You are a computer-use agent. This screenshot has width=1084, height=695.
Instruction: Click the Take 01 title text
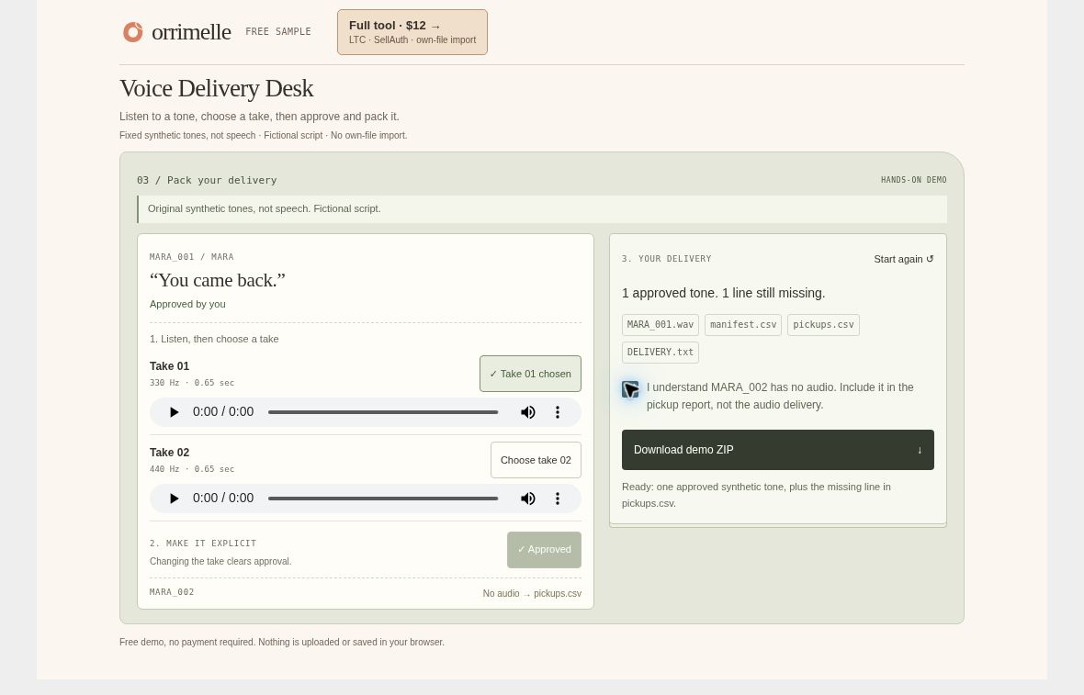[x=169, y=366]
